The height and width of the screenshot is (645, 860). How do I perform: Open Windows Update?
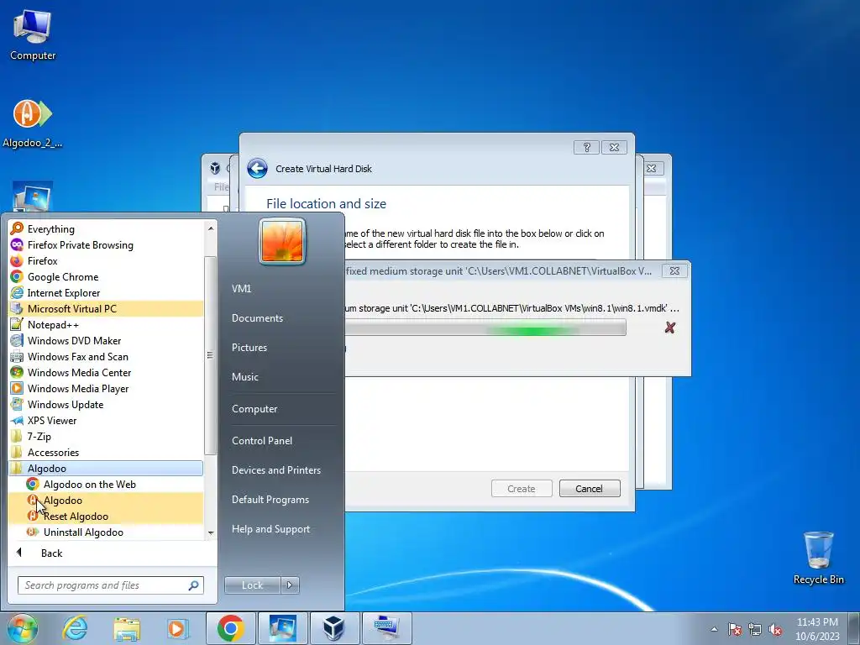(x=106, y=404)
